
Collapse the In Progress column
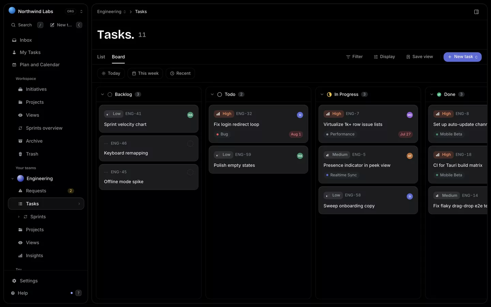(322, 94)
